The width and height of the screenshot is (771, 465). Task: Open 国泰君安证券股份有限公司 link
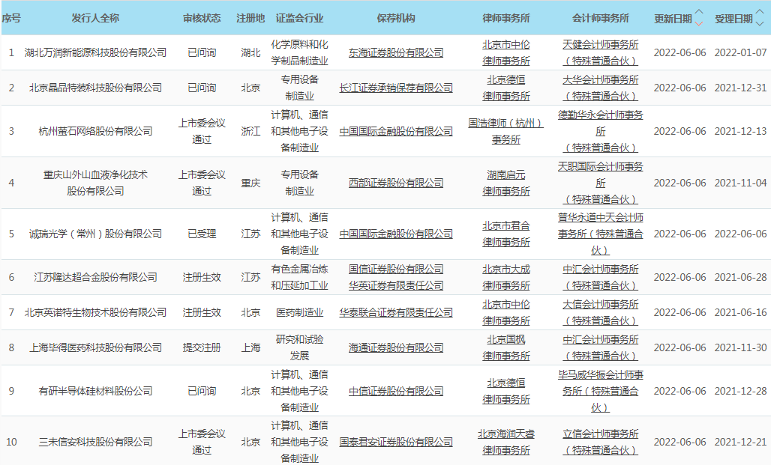click(396, 442)
